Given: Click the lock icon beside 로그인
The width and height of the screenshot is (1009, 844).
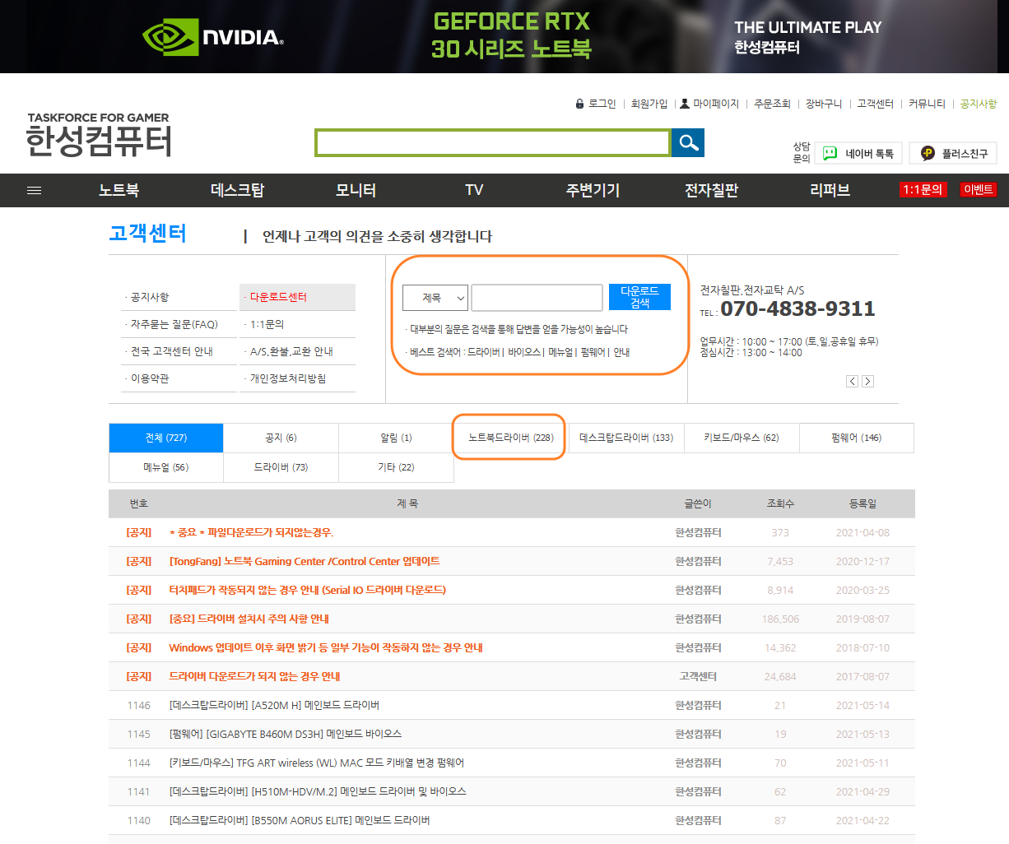Looking at the screenshot, I should coord(579,104).
